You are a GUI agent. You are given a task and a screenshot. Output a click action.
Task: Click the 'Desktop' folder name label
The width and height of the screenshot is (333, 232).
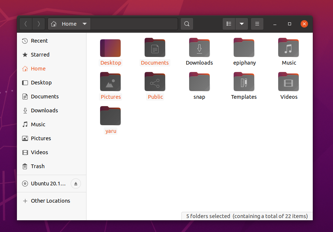pyautogui.click(x=111, y=63)
